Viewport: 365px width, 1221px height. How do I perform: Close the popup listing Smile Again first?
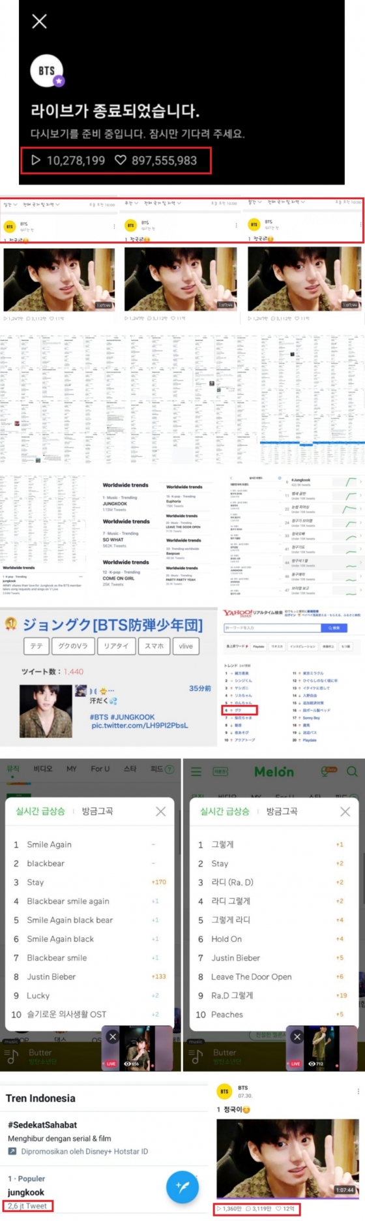[x=161, y=811]
